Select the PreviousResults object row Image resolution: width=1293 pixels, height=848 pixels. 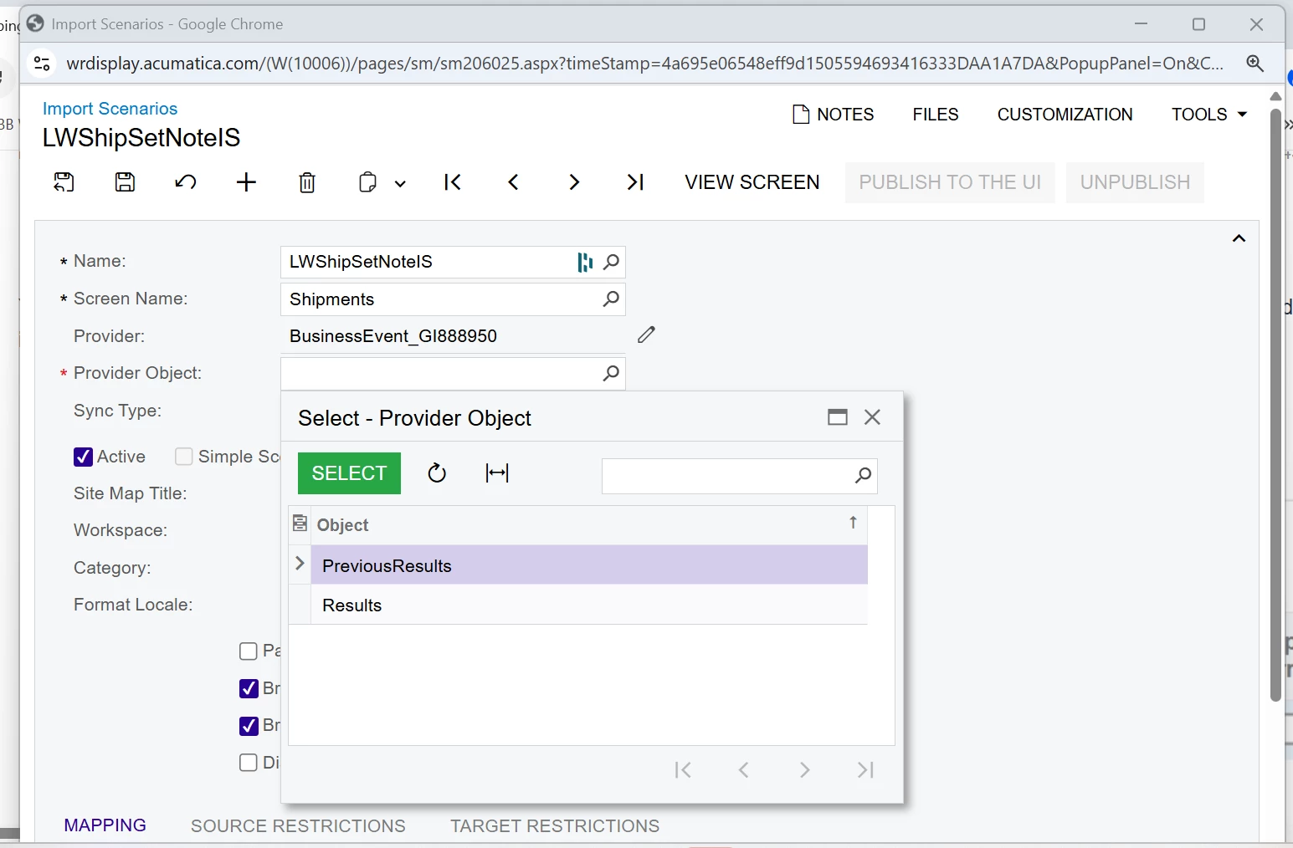(x=589, y=565)
